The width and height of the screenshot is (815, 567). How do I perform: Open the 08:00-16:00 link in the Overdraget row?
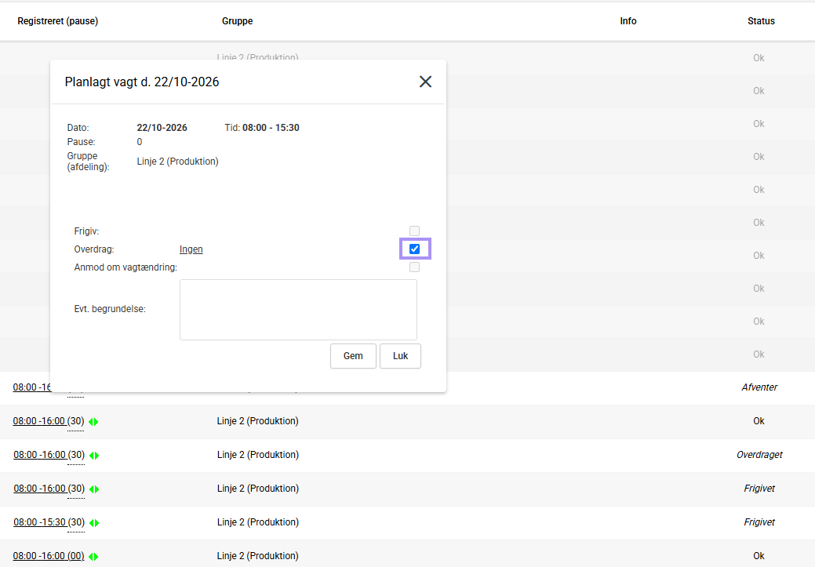click(x=39, y=455)
